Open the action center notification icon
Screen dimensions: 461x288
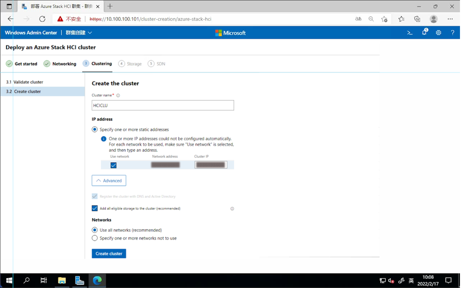coord(448,280)
